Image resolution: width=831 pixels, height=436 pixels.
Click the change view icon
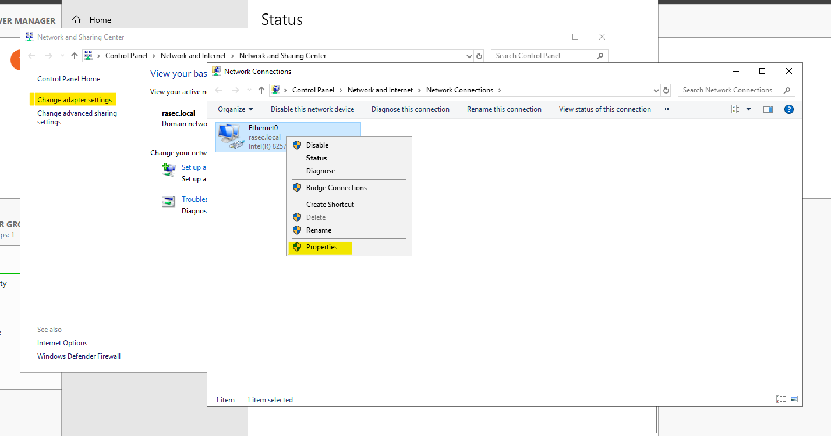pyautogui.click(x=735, y=109)
